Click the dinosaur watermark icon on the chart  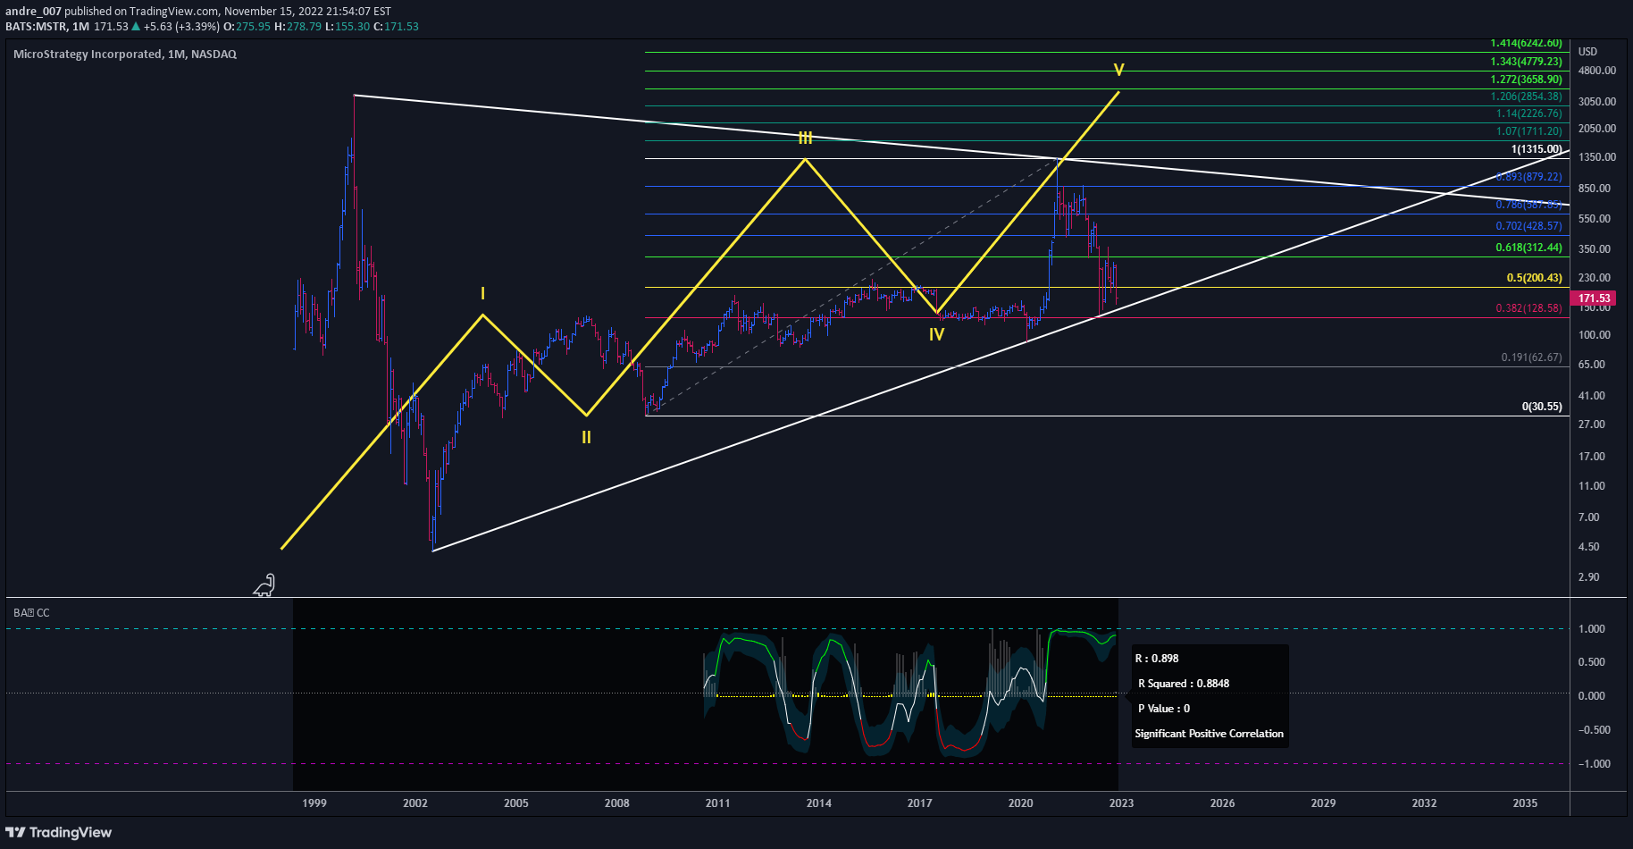(x=264, y=585)
